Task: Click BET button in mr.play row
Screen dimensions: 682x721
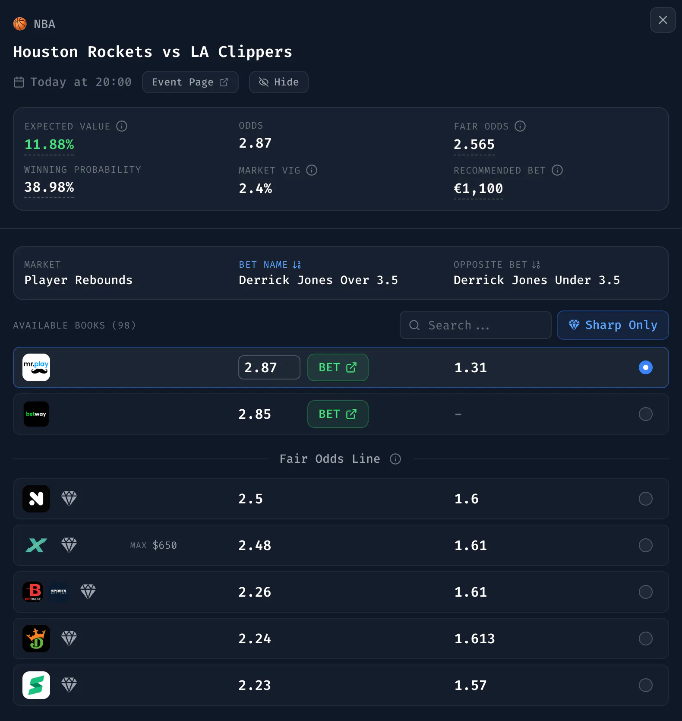Action: tap(338, 367)
